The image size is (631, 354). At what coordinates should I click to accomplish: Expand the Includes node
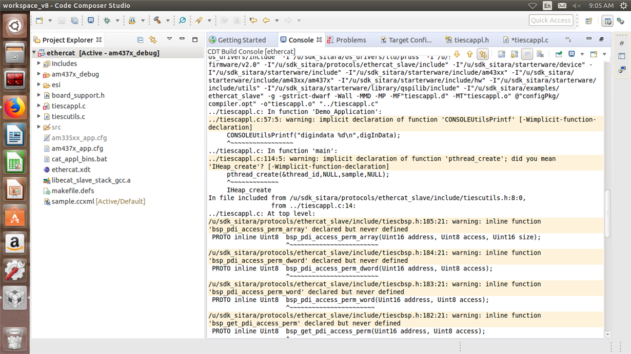coord(39,64)
